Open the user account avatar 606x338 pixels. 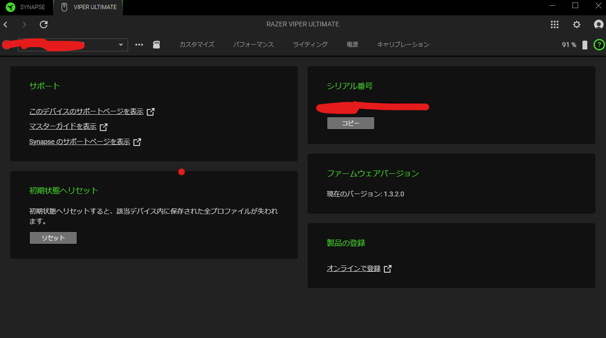pyautogui.click(x=598, y=24)
